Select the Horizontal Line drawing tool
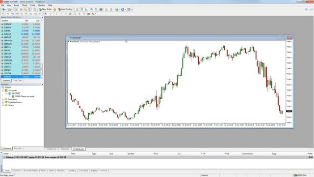 point(61,14)
